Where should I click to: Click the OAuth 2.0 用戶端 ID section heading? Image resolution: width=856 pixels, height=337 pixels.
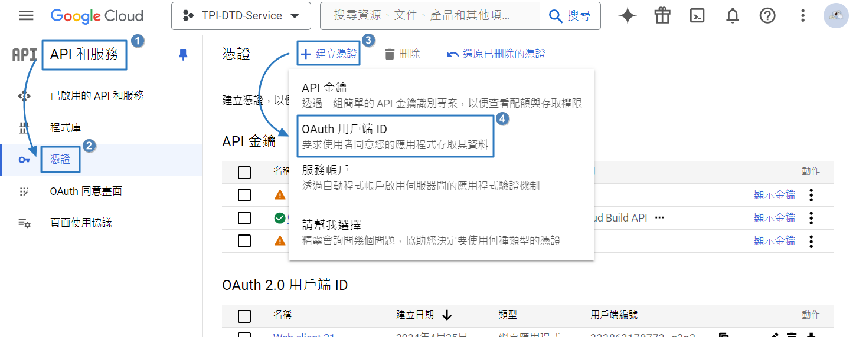285,285
